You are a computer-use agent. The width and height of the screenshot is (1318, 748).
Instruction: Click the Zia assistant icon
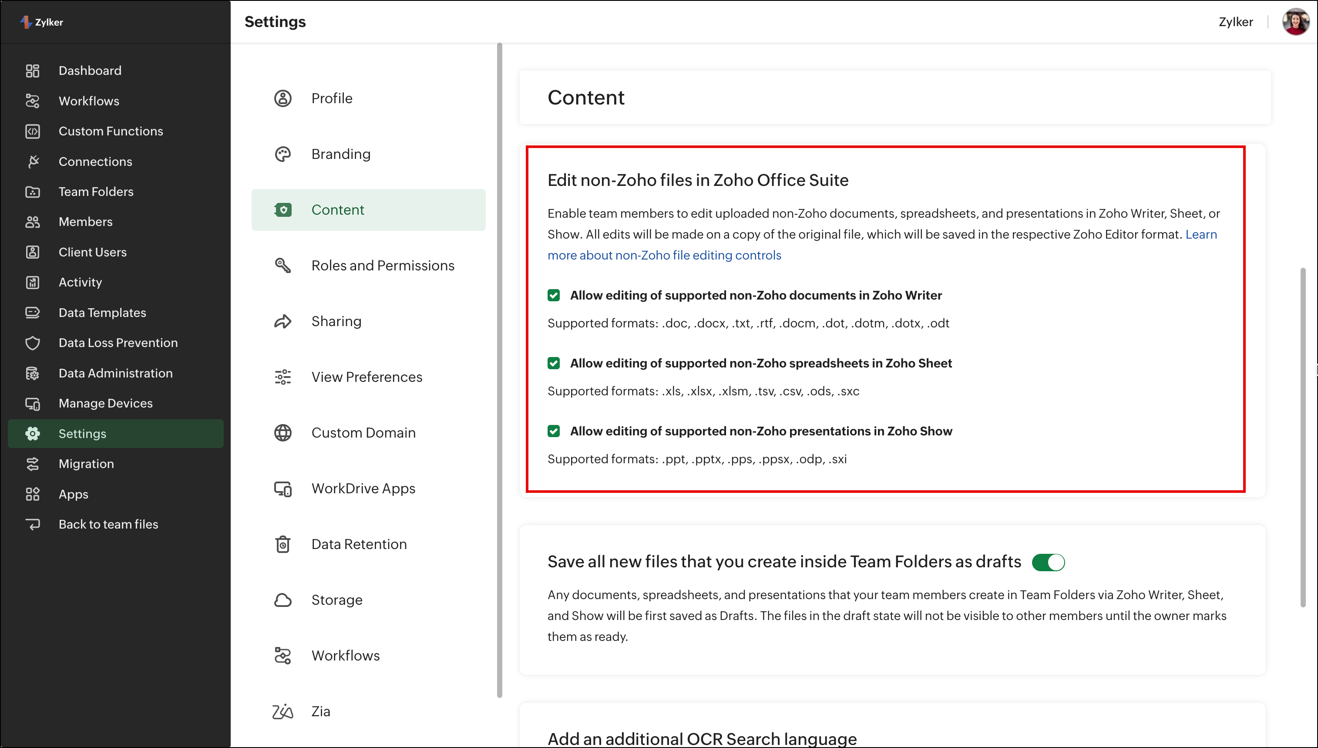point(282,711)
